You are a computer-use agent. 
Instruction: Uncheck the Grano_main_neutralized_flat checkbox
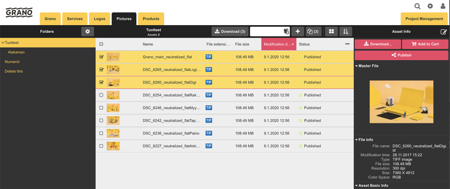(x=101, y=57)
